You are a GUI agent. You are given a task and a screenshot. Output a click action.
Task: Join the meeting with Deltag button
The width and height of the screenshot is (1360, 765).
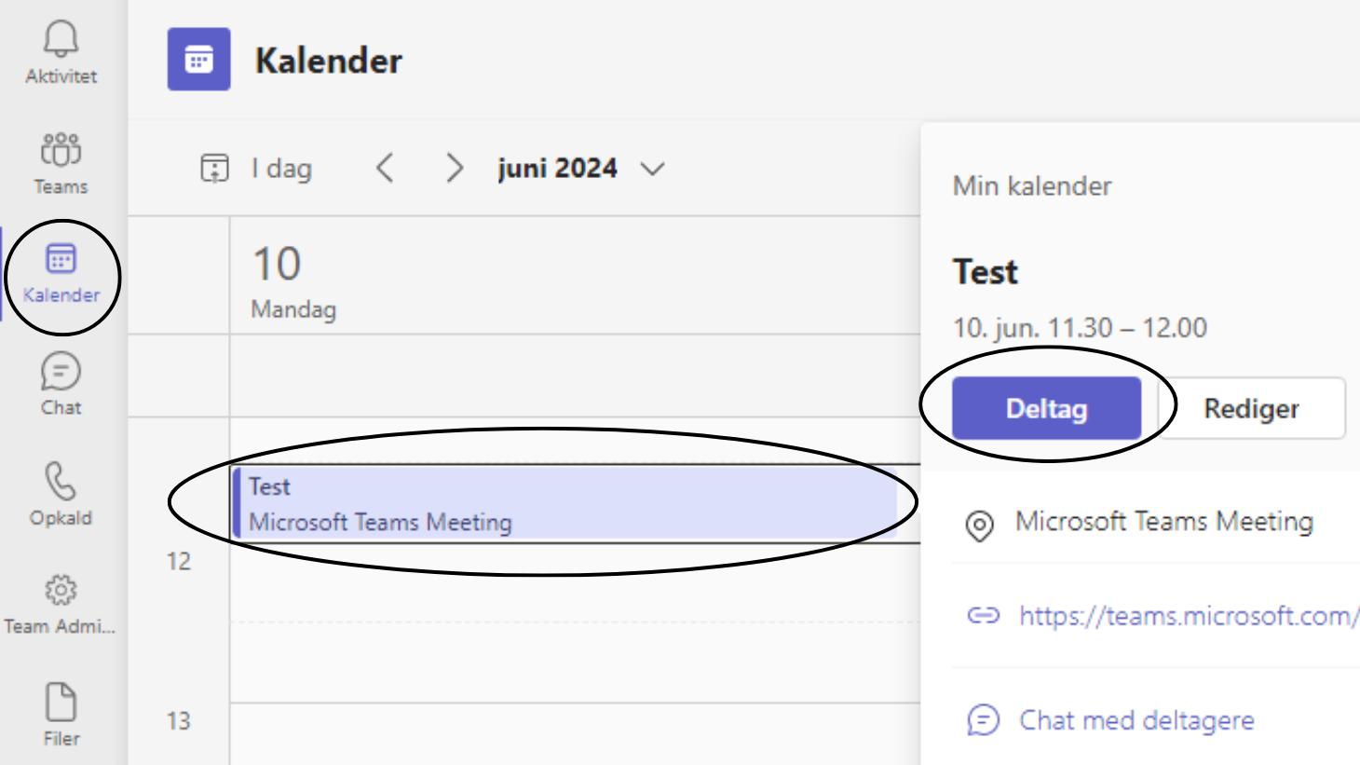(x=1046, y=408)
